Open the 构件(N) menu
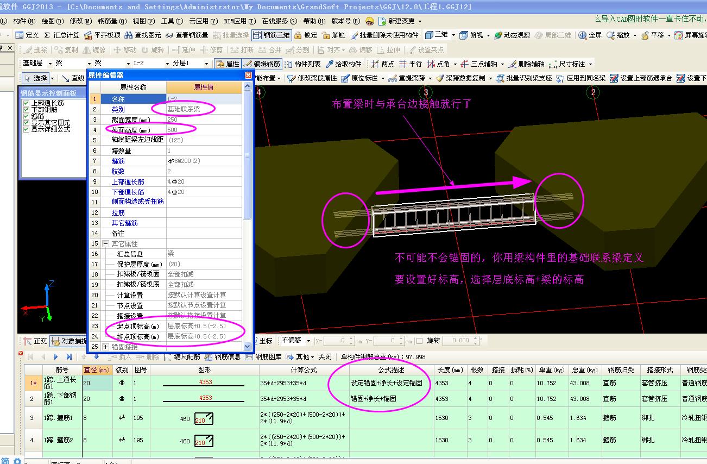This screenshot has width=707, height=464. point(24,21)
